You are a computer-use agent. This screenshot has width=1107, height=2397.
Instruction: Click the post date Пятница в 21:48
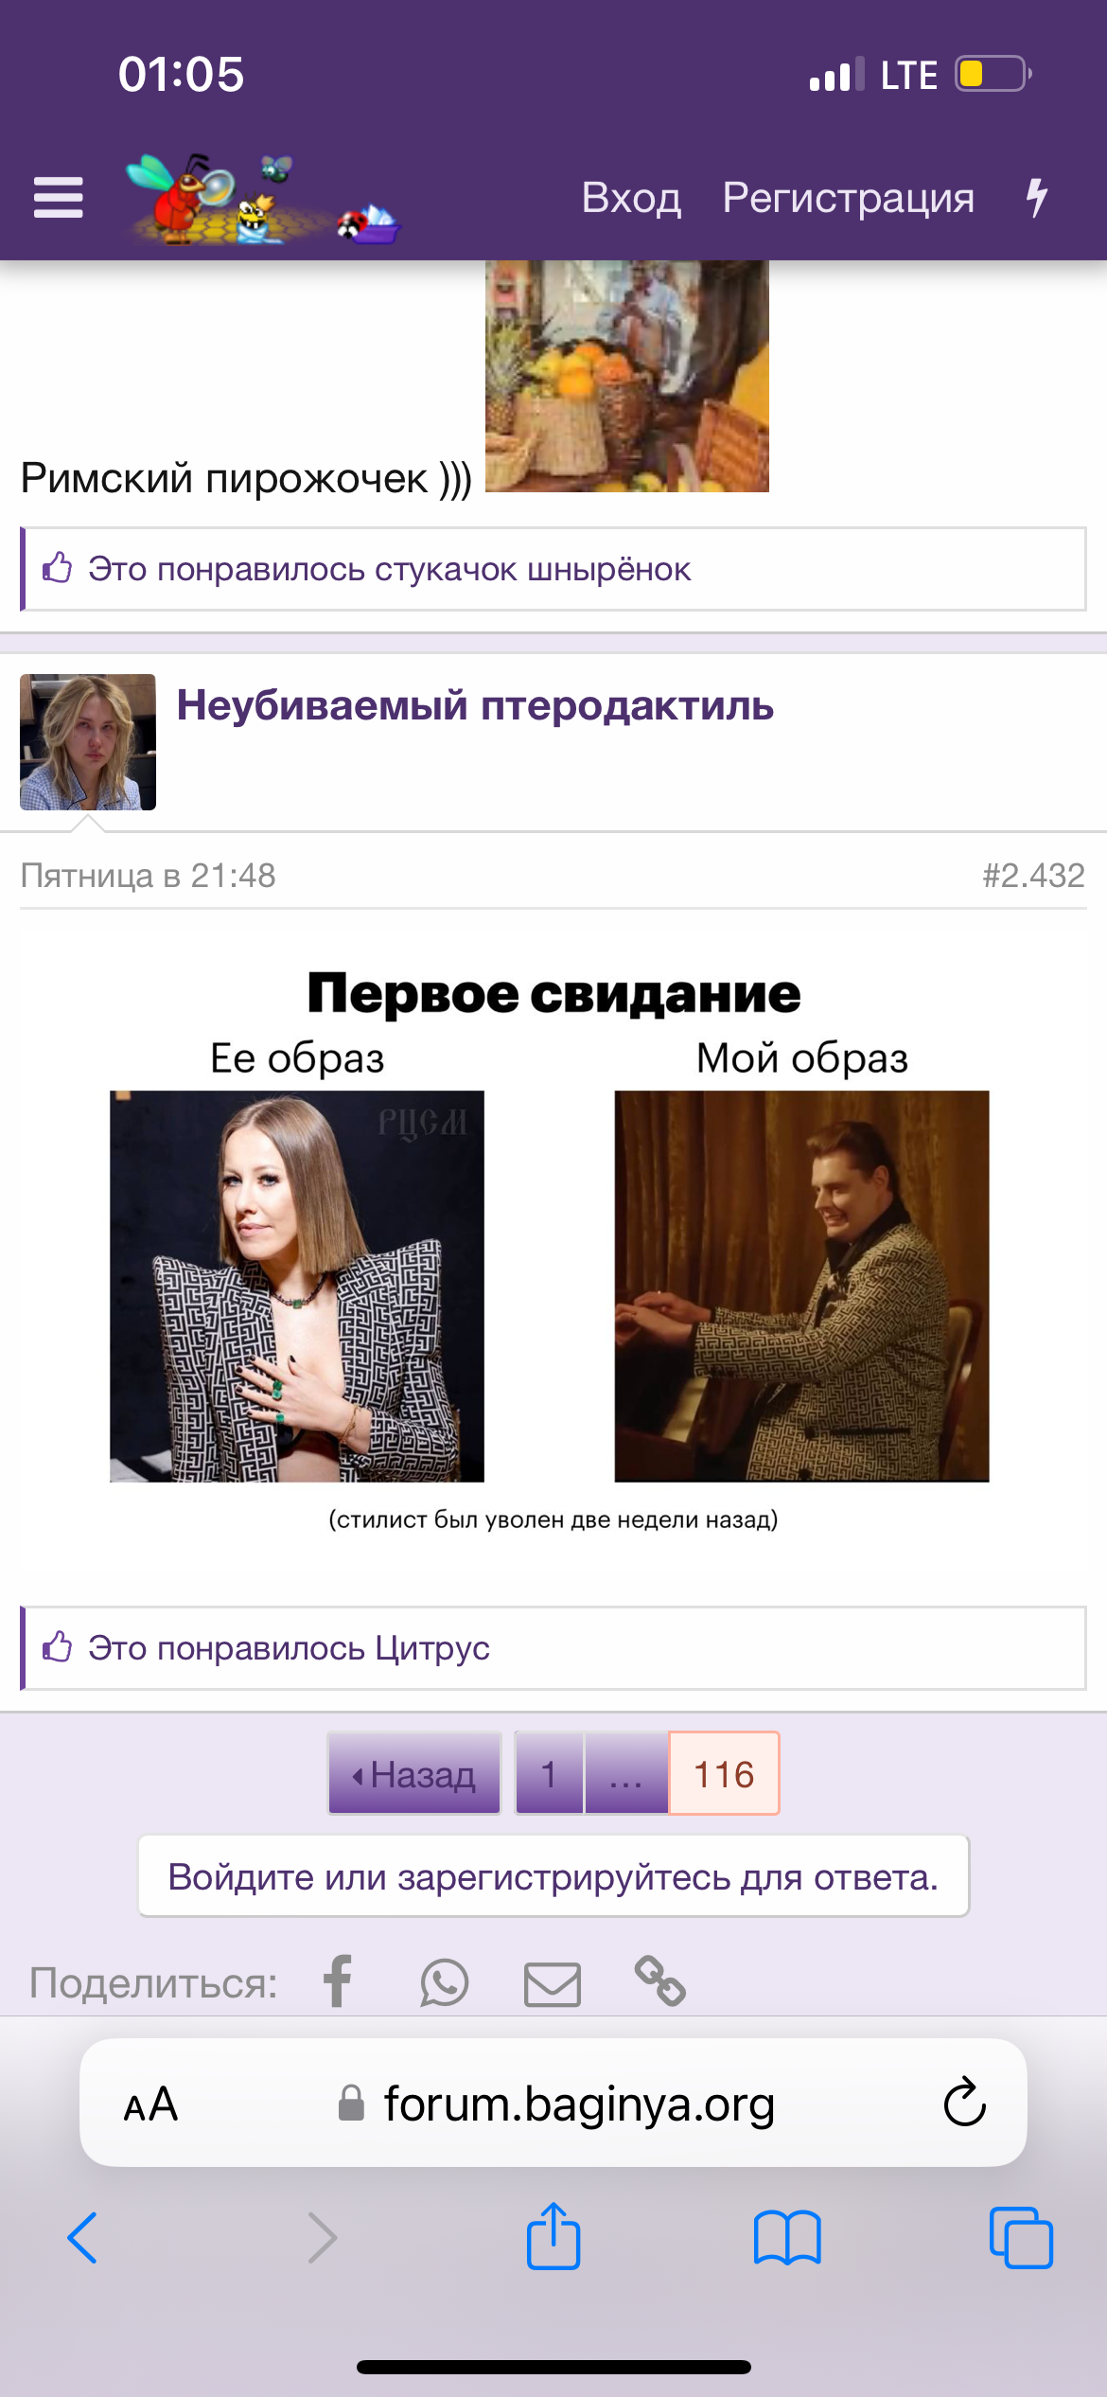click(149, 876)
